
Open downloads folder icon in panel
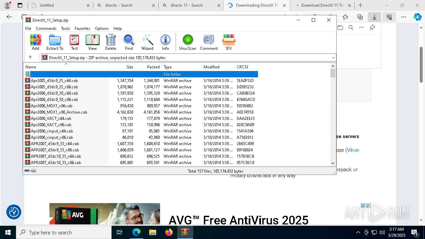[x=340, y=28]
